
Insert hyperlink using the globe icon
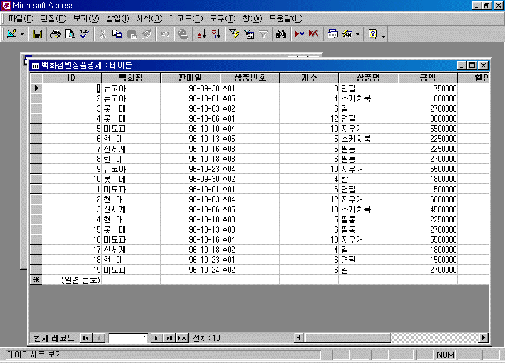pyautogui.click(x=183, y=34)
